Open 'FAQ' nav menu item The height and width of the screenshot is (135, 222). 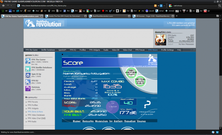(x=179, y=50)
